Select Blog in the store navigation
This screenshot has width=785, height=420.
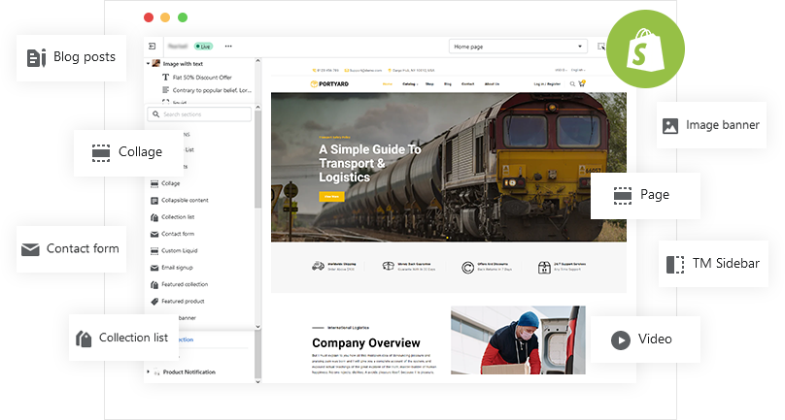(448, 84)
